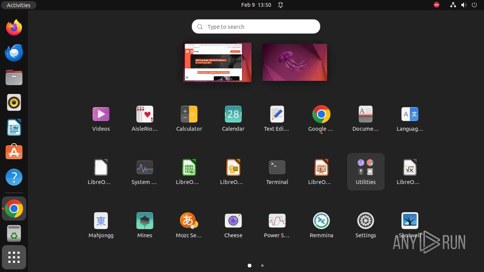Open the Trash from the dock

click(14, 233)
